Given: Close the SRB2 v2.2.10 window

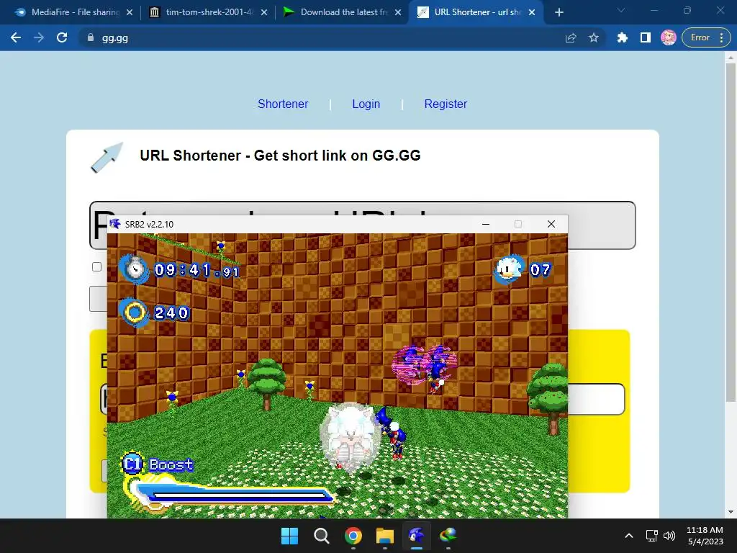Looking at the screenshot, I should click(551, 225).
